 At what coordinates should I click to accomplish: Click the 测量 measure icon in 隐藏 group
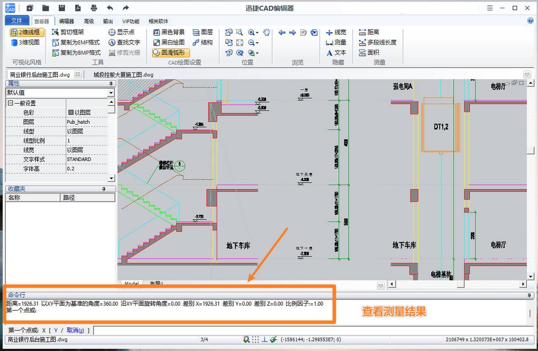pyautogui.click(x=330, y=43)
